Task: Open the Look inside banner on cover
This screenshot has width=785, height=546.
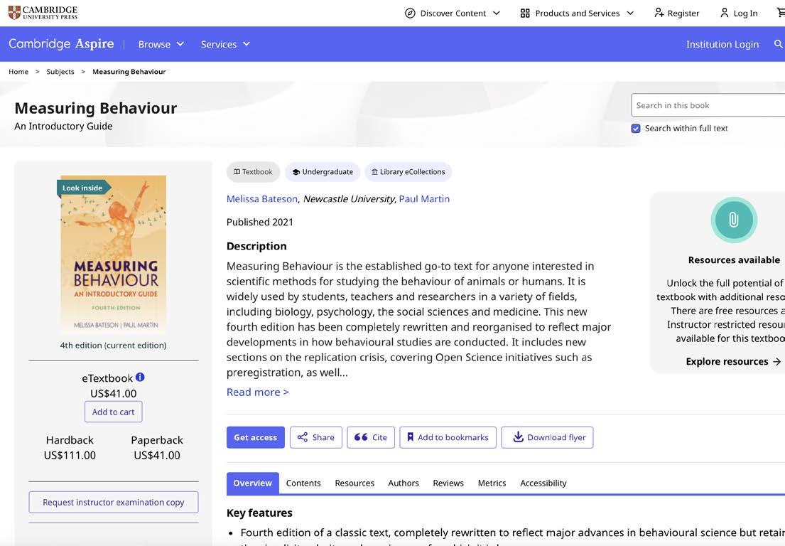Action: [x=82, y=188]
